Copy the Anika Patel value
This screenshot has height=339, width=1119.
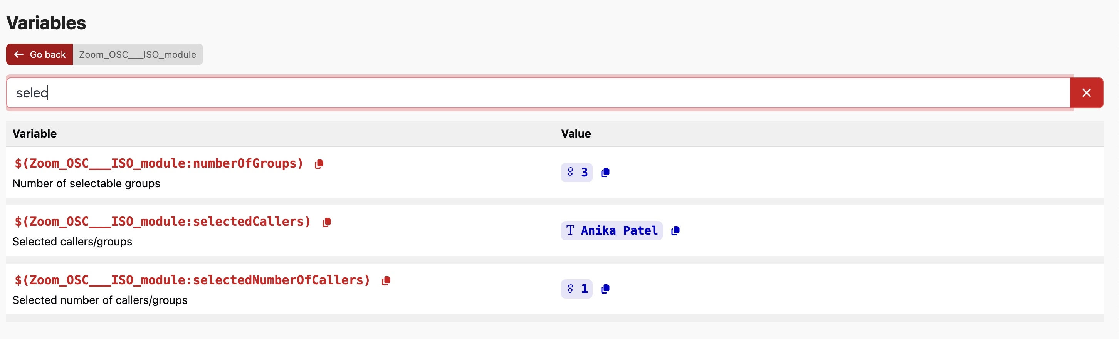675,231
